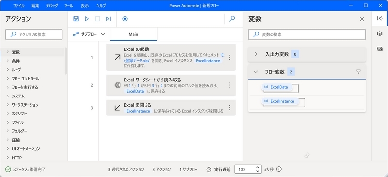Open the 表示 menu
The height and width of the screenshot is (177, 388).
pos(85,6)
